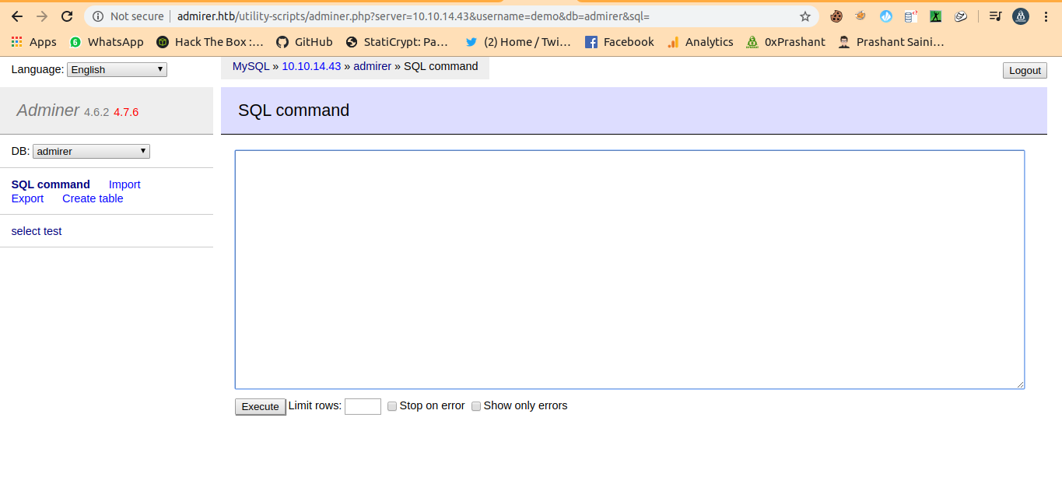Log out using the Logout button
Image resolution: width=1062 pixels, height=491 pixels.
(x=1024, y=71)
